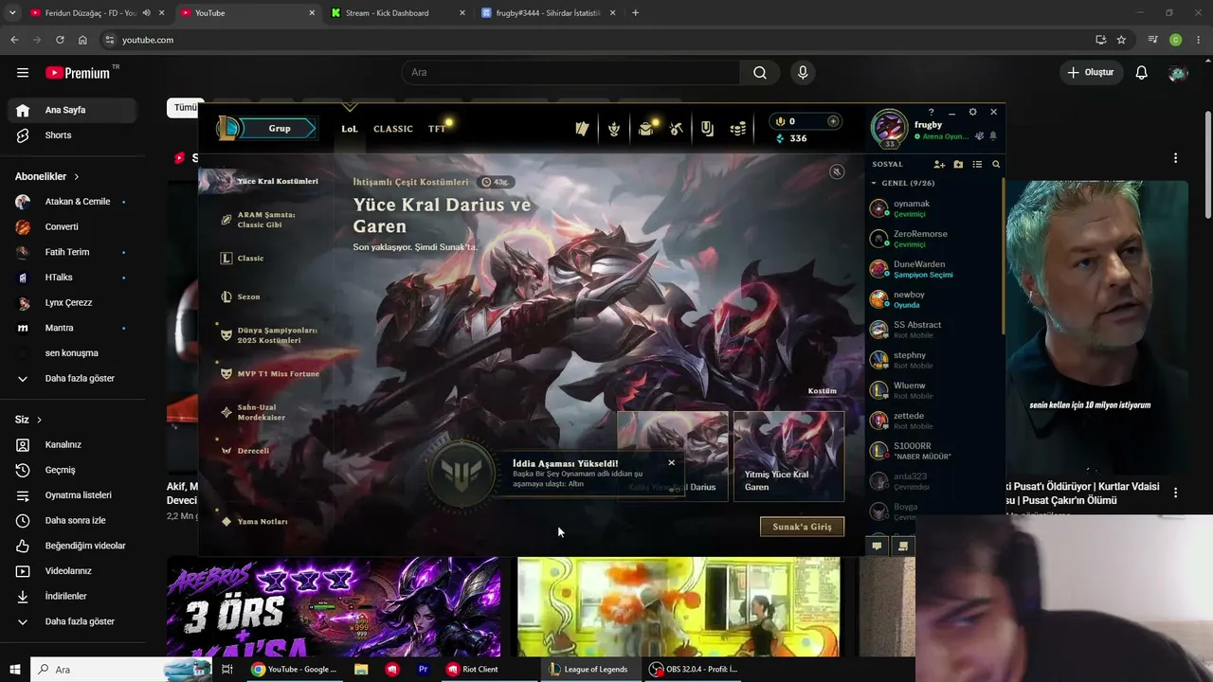1213x682 pixels.
Task: Select the Yitmiş Yüce Kral Garen skin thumbnail
Action: 788,457
